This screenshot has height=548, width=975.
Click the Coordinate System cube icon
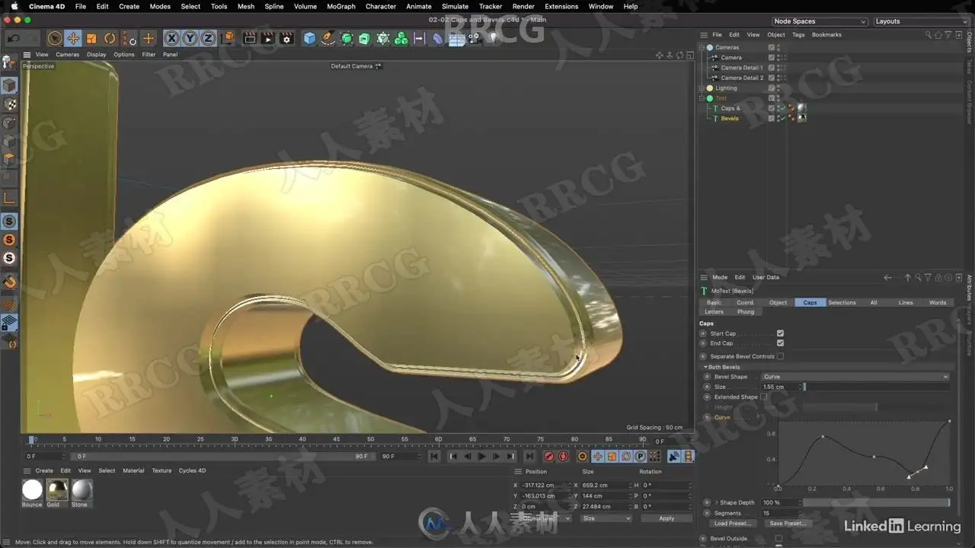[x=228, y=38]
